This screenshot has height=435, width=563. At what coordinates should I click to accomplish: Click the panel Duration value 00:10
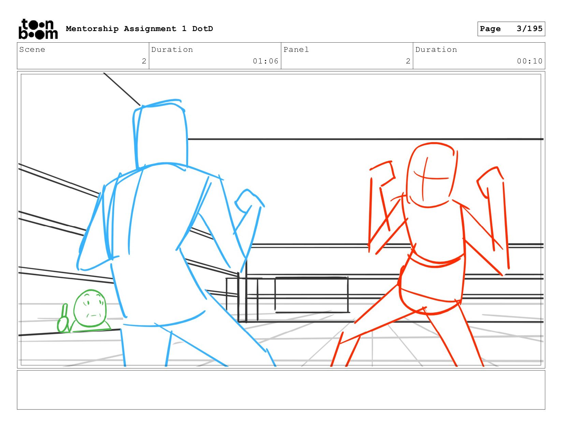click(529, 61)
